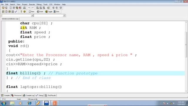Viewport: 188px width, 106px height.
Task: Click the Redo arrow icon
Action: pos(32,8)
